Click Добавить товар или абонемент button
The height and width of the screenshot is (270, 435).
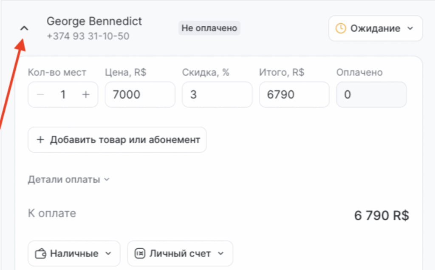tap(117, 139)
